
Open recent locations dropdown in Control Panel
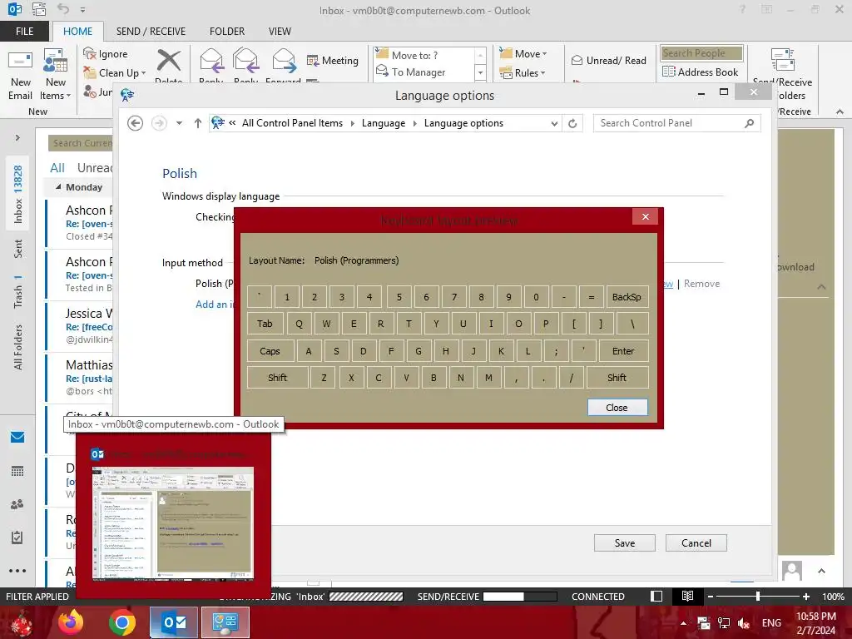(179, 123)
